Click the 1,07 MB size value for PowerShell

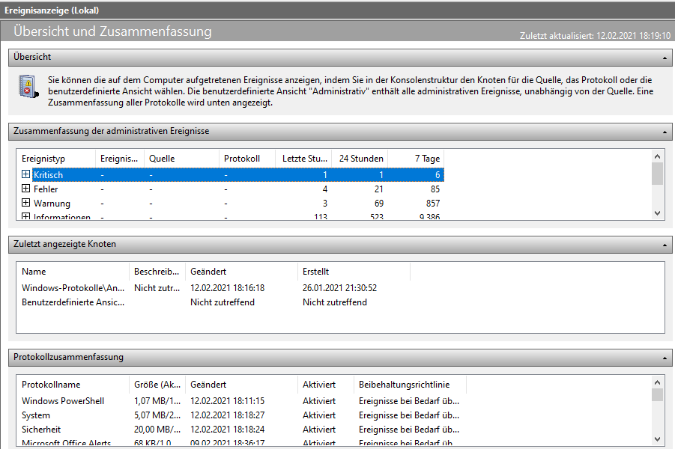tap(157, 401)
